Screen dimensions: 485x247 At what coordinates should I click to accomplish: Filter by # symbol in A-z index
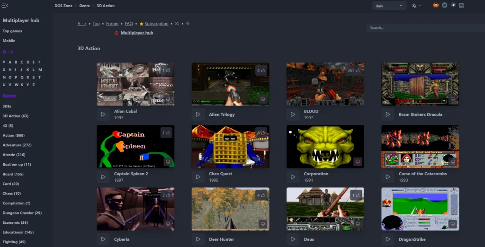(4, 62)
